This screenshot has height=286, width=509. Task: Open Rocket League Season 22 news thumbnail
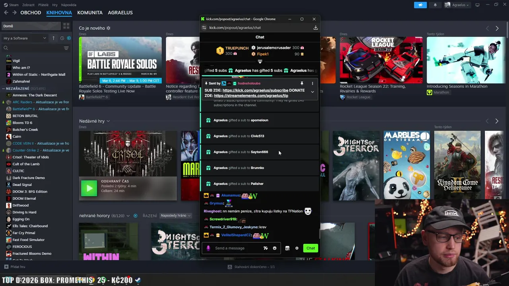[x=381, y=60]
